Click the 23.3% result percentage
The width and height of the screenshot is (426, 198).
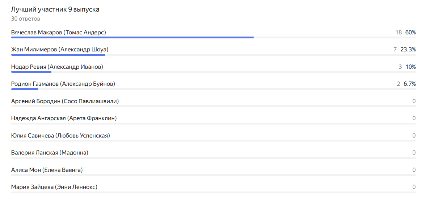(408, 50)
